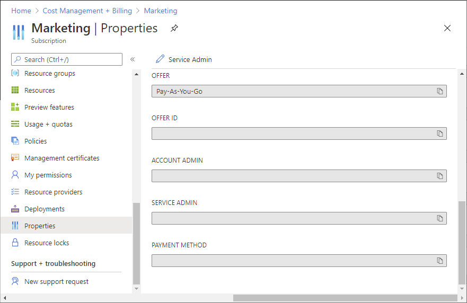
Task: Go to Cost Management + Billing breadcrumb
Action: tap(87, 11)
